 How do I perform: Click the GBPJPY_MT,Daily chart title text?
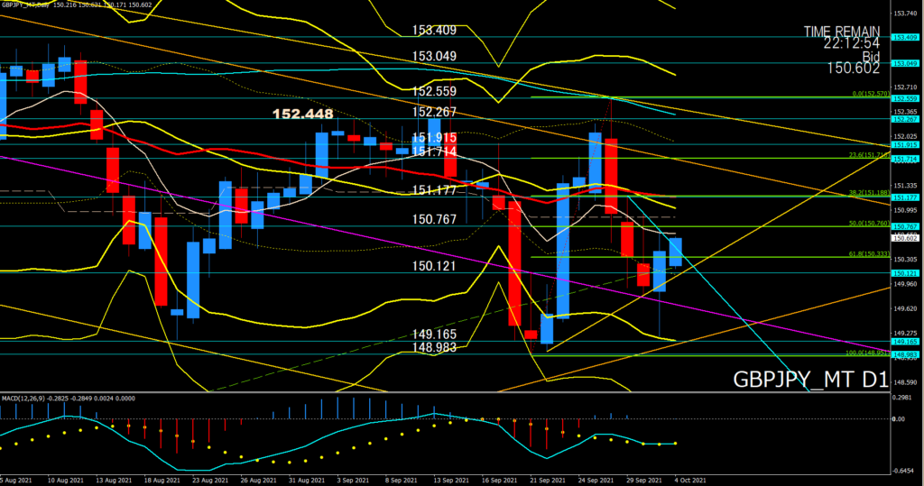coord(26,5)
